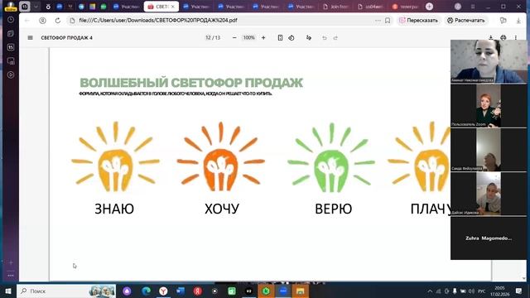This screenshot has width=530, height=298.
Task: Add a sidebar item with plus icon
Action: [x=11, y=262]
